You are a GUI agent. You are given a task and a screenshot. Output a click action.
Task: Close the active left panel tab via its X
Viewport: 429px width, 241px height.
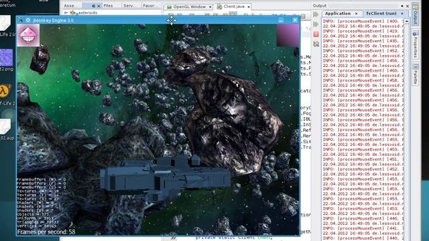[x=99, y=6]
